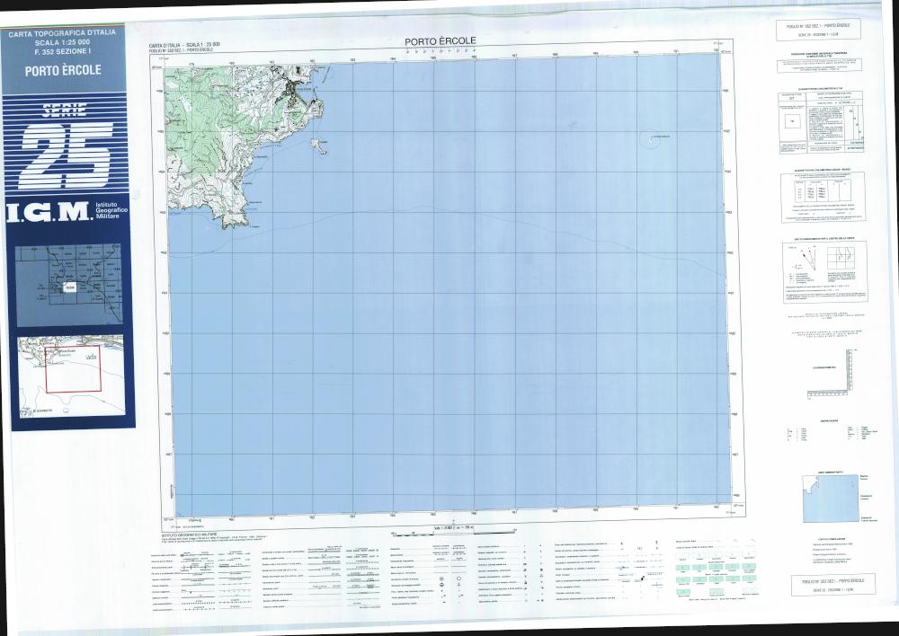
Task: Click the small island just off the harbour coast
Action: click(x=319, y=146)
